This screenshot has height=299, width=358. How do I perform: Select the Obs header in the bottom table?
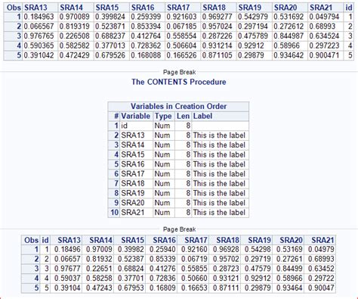click(x=31, y=240)
